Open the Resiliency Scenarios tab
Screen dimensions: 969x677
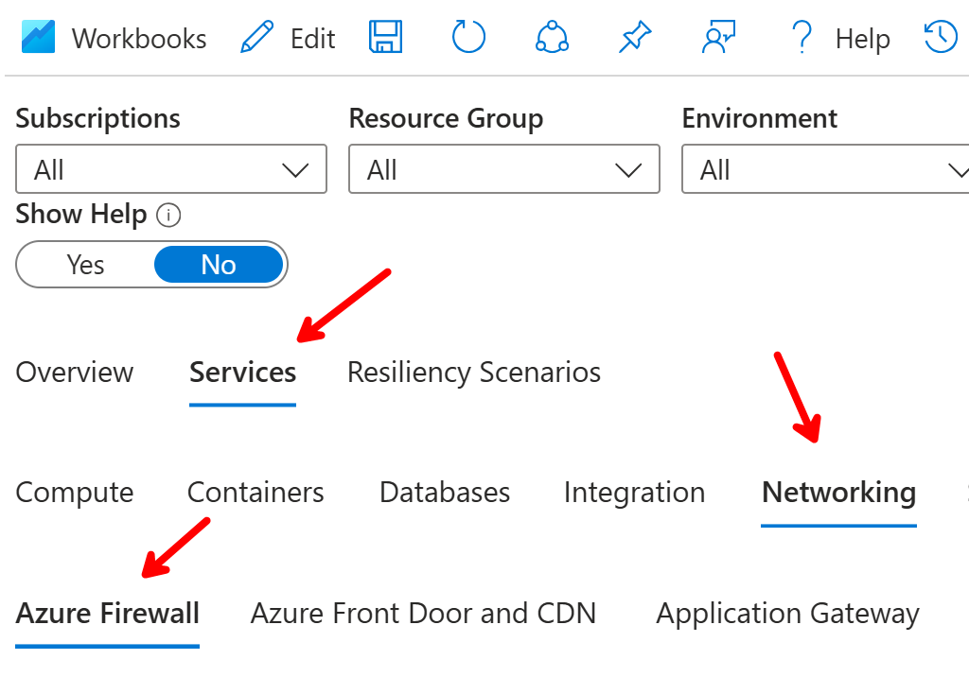[474, 373]
